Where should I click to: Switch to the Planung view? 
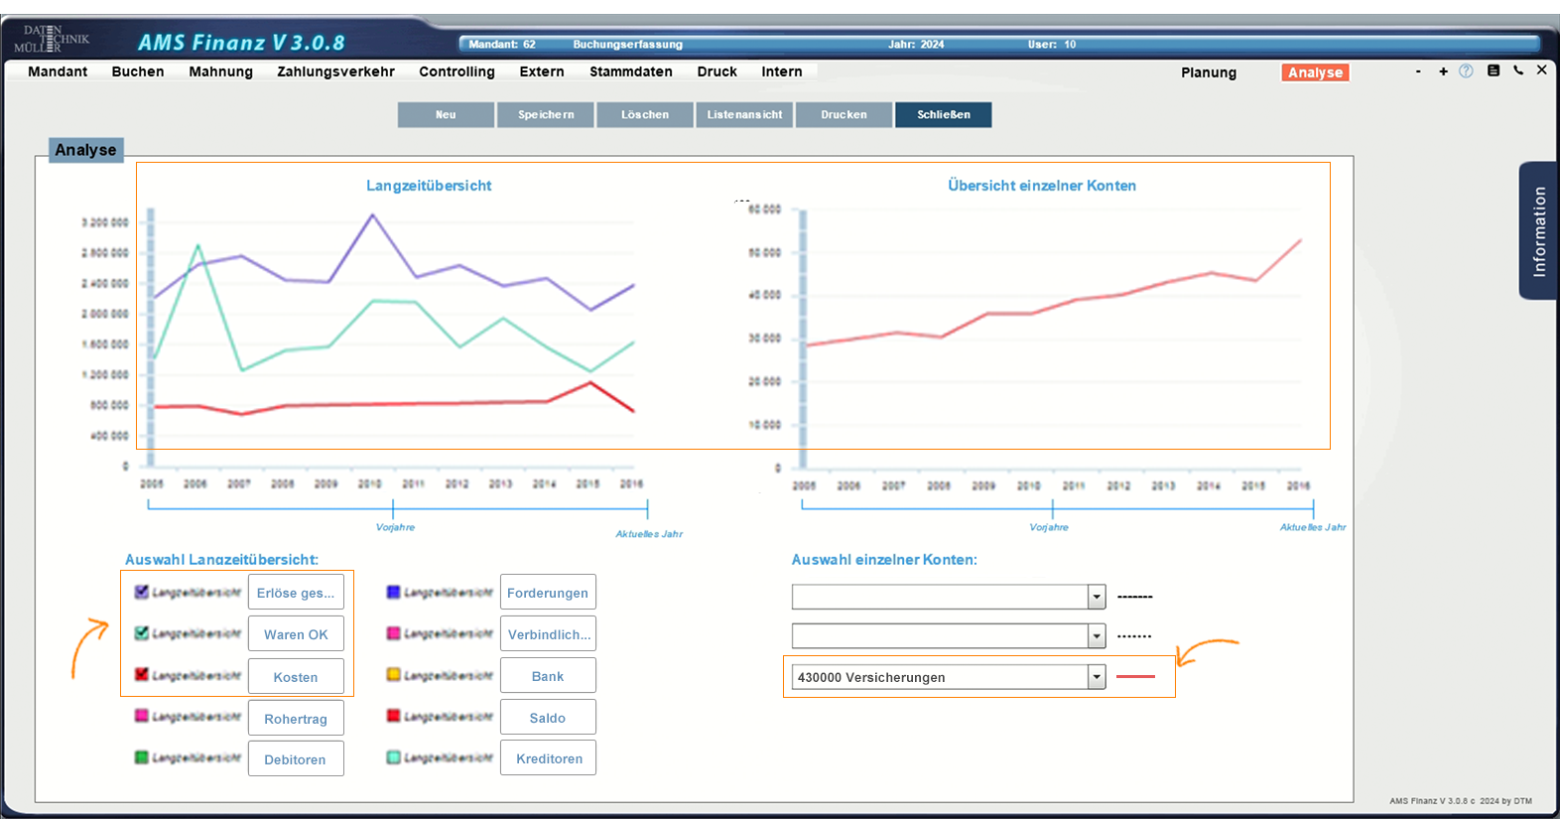[x=1209, y=72]
